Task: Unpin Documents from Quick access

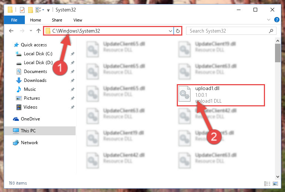Action: (73, 72)
